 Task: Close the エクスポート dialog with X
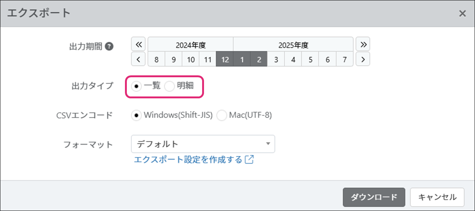pos(462,14)
